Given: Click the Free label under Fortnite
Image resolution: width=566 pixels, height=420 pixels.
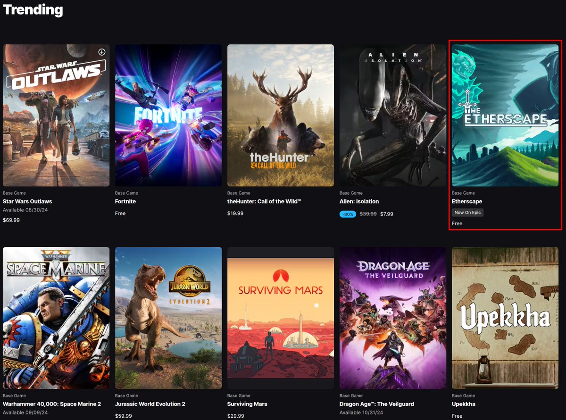Looking at the screenshot, I should [120, 214].
